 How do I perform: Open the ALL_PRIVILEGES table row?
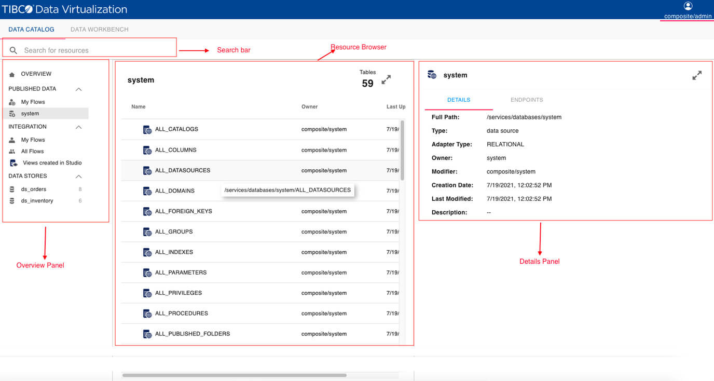[260, 293]
